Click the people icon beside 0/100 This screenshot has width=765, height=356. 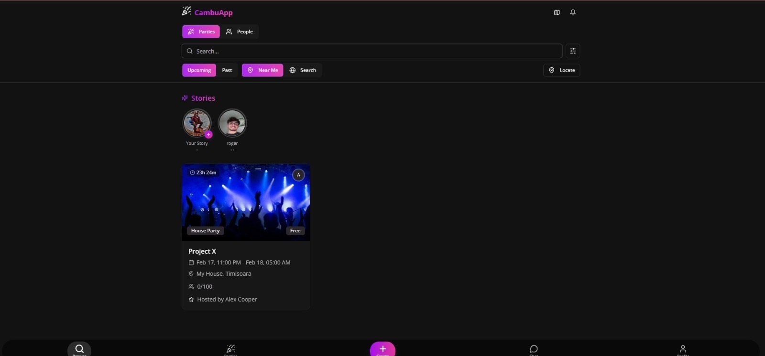191,287
